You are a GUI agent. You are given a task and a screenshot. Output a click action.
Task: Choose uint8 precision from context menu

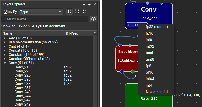156,59
